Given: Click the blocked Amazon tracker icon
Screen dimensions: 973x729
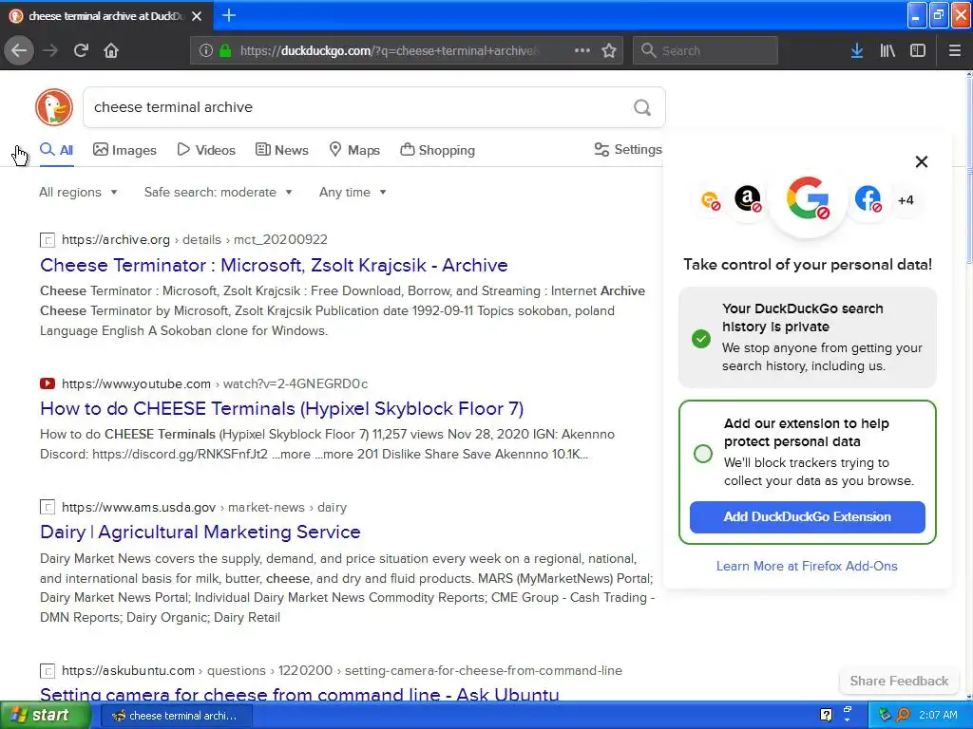Looking at the screenshot, I should tap(749, 199).
